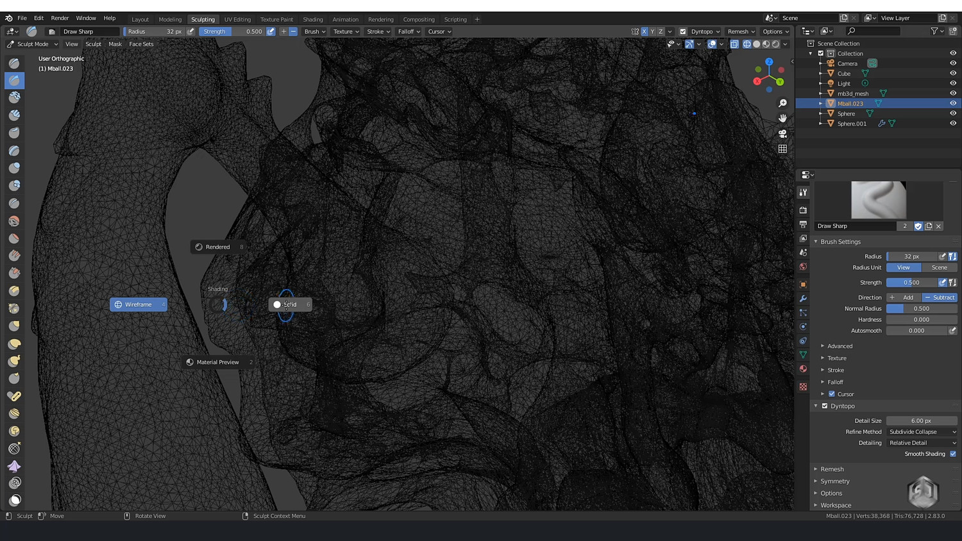Click the Subtract direction button
This screenshot has width=962, height=541.
[940, 297]
